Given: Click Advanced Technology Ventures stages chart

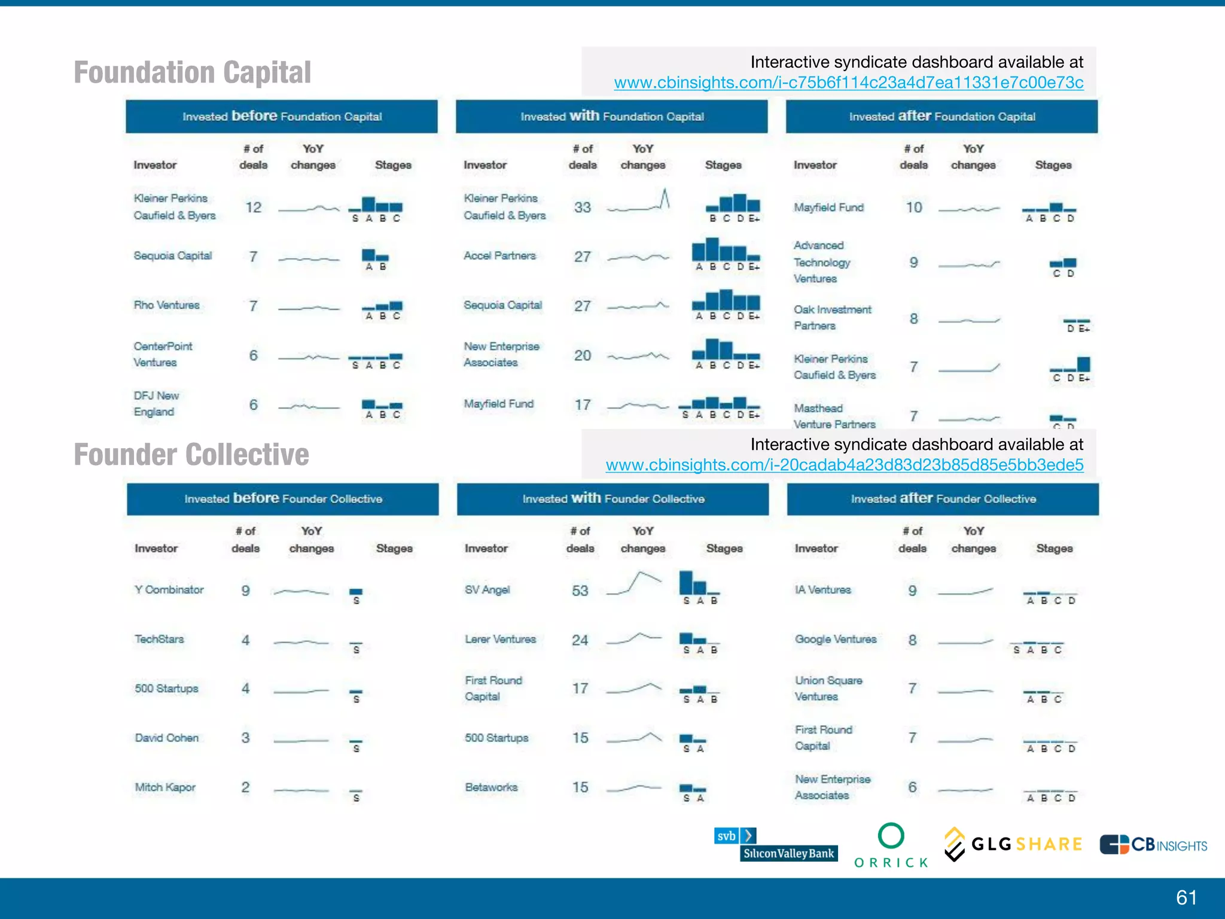Looking at the screenshot, I should click(x=1064, y=267).
